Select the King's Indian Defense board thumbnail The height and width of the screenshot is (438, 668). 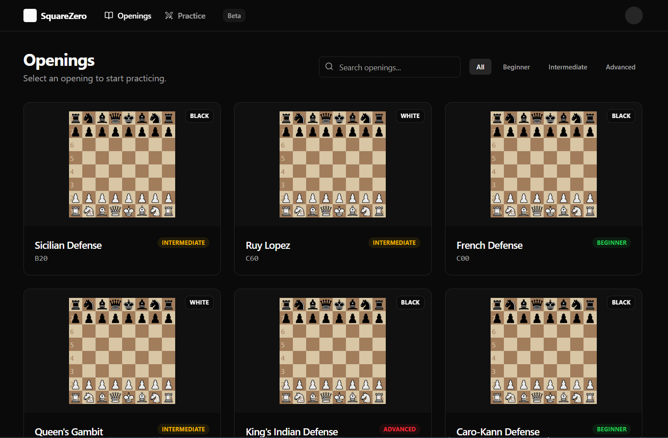[x=333, y=351]
